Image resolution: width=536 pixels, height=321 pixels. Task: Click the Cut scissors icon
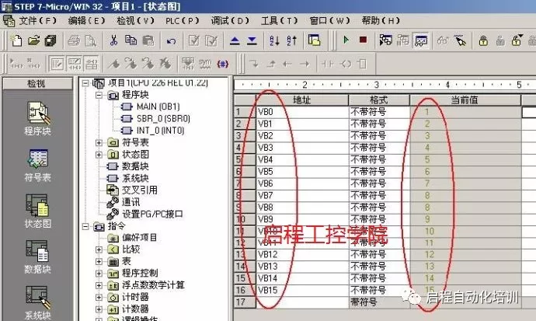click(113, 40)
